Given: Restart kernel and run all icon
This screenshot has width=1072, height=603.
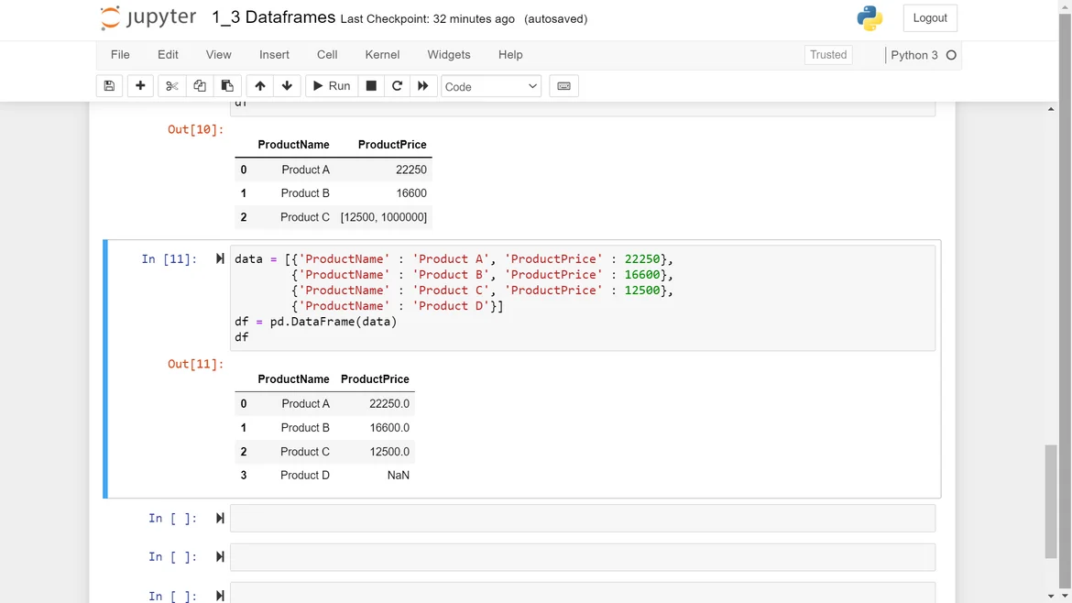Looking at the screenshot, I should coord(422,86).
